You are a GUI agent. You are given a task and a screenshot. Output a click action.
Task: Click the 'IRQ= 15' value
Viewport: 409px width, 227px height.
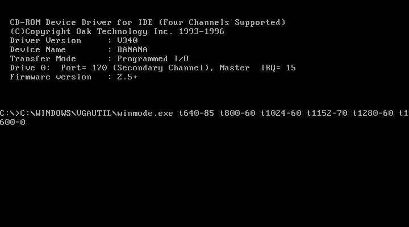point(278,68)
